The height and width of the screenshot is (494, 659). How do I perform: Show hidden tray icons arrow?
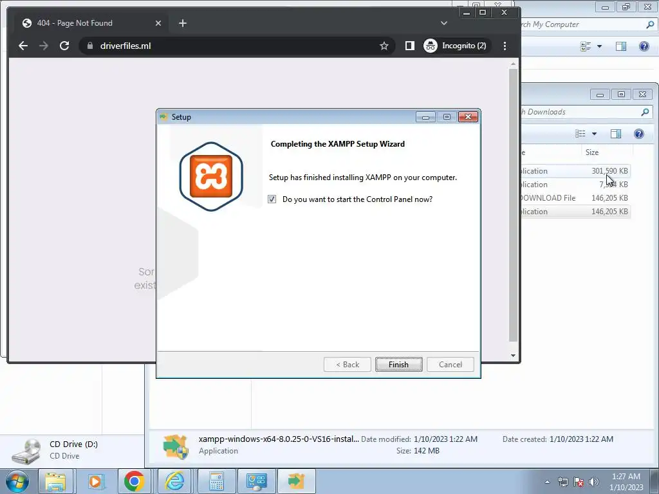coord(547,482)
